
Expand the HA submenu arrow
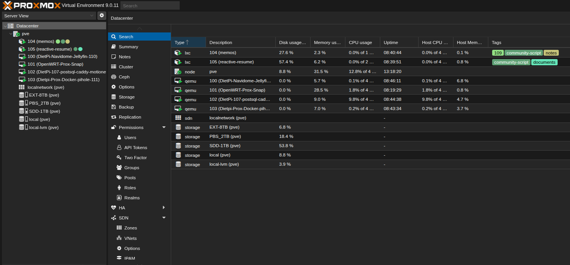point(164,208)
